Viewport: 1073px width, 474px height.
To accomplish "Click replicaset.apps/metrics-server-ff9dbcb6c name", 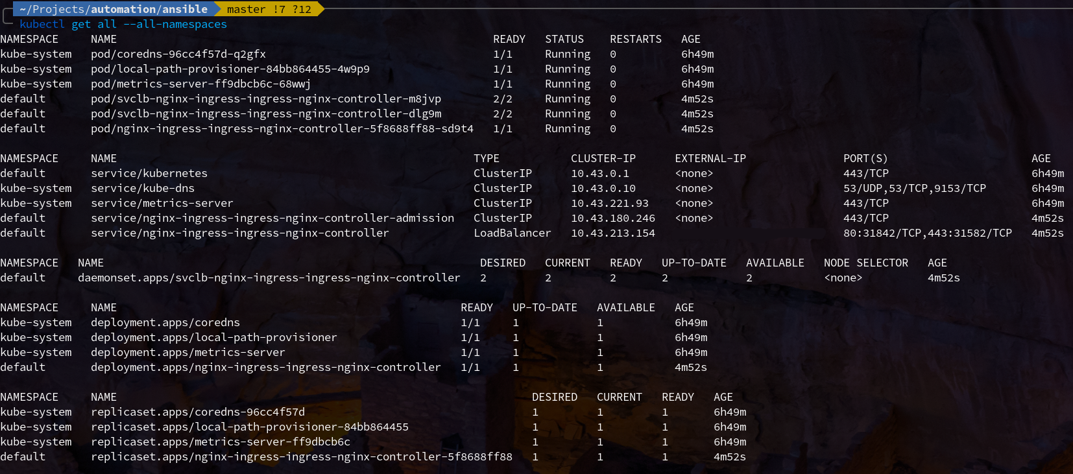I will tap(221, 442).
